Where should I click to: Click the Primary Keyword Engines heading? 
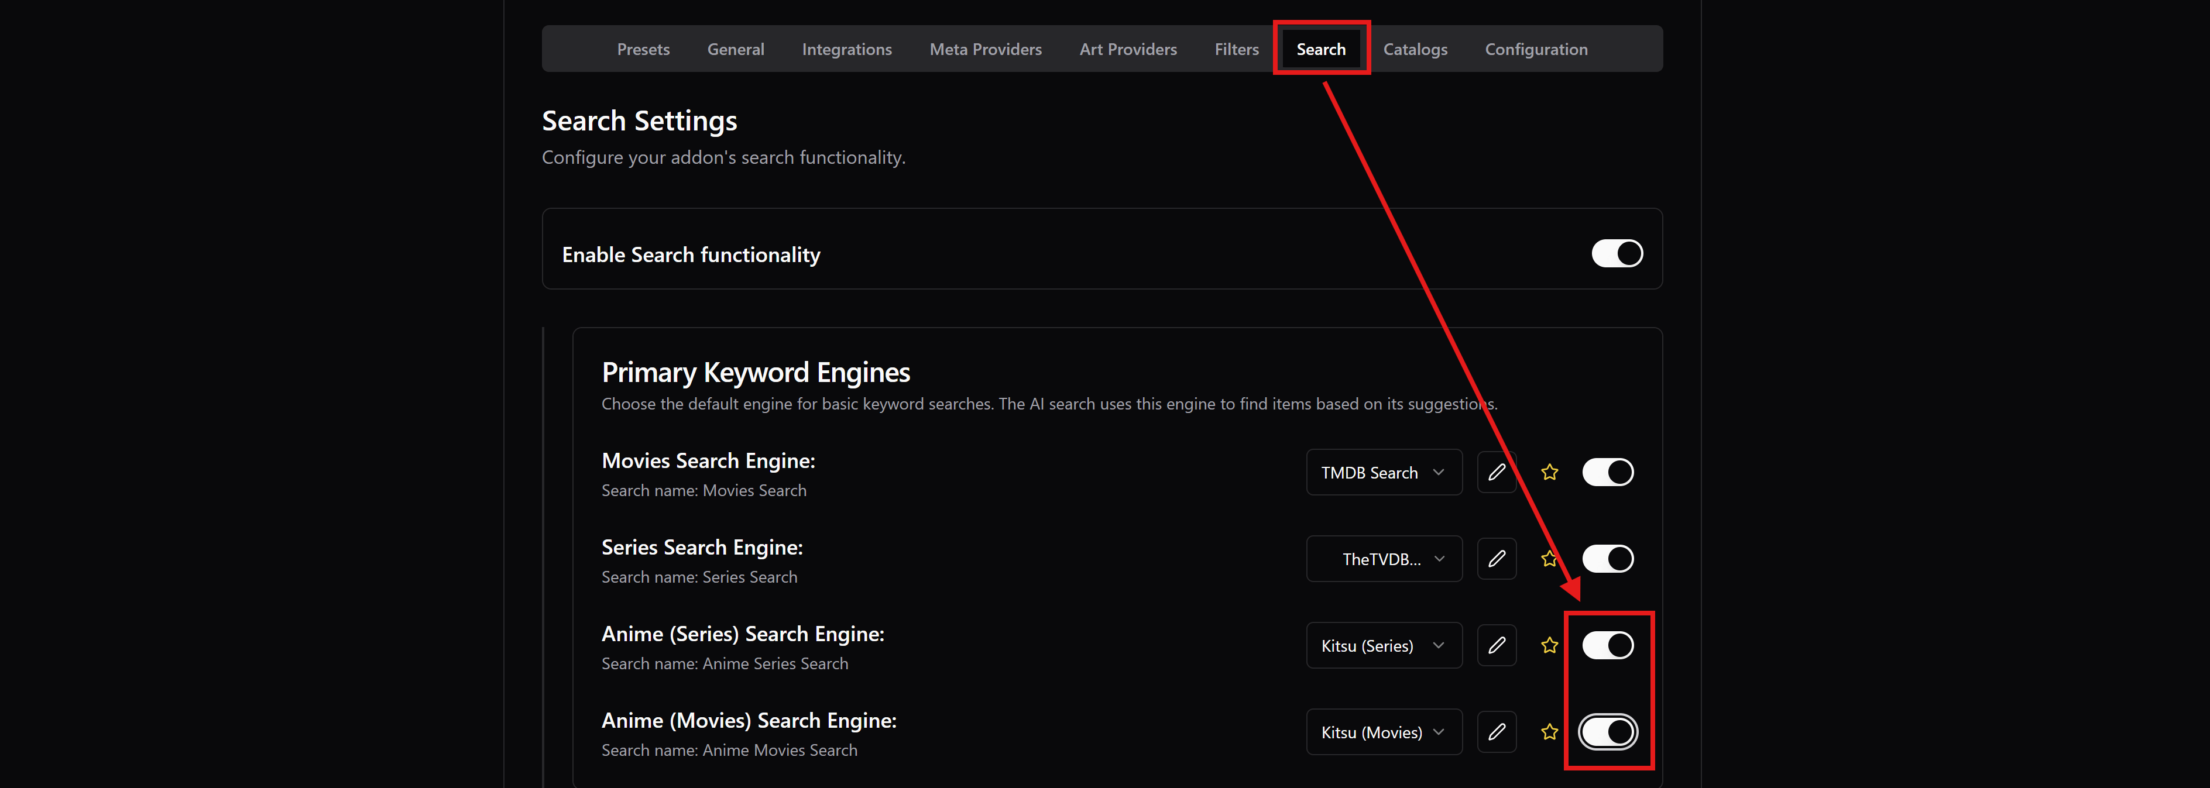click(x=756, y=372)
